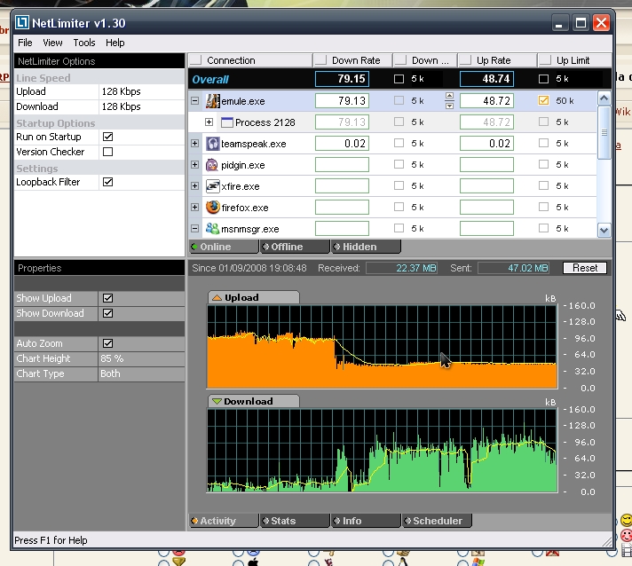Image resolution: width=632 pixels, height=566 pixels.
Task: Open the File menu
Action: [25, 43]
